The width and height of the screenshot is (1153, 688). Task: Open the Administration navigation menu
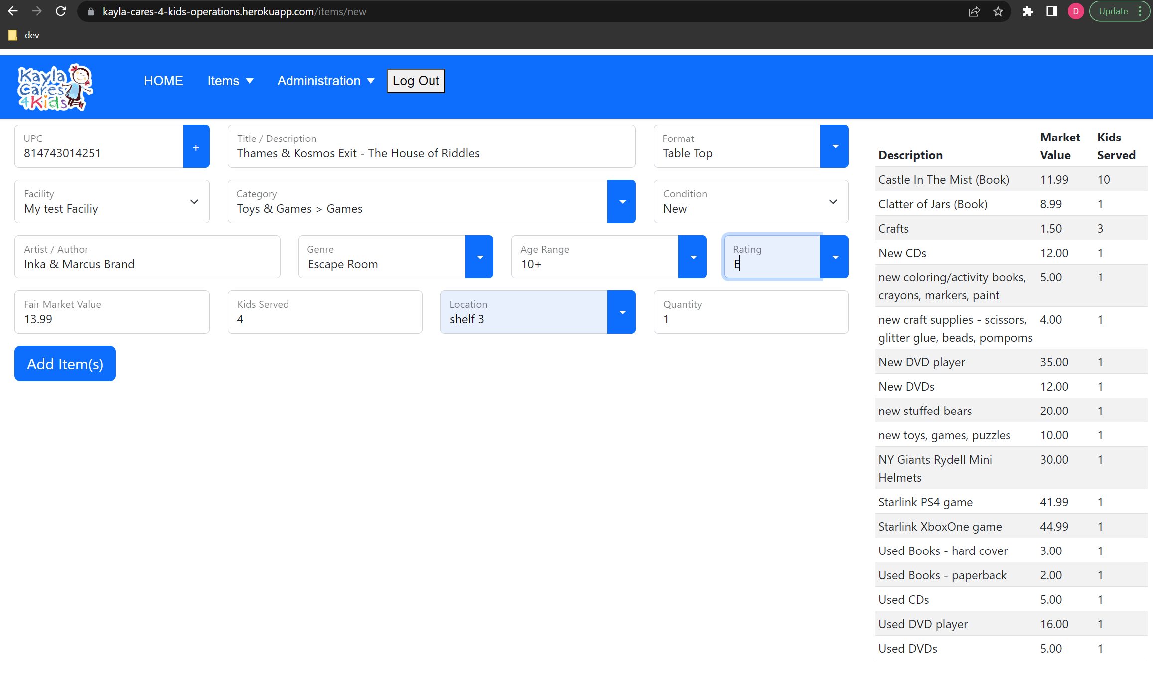tap(326, 81)
